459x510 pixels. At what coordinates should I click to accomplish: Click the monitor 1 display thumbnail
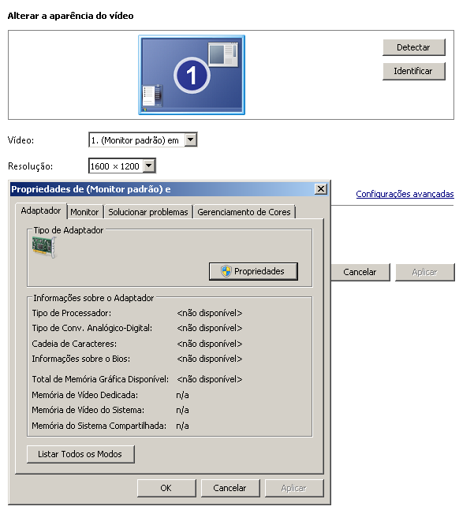click(x=192, y=75)
